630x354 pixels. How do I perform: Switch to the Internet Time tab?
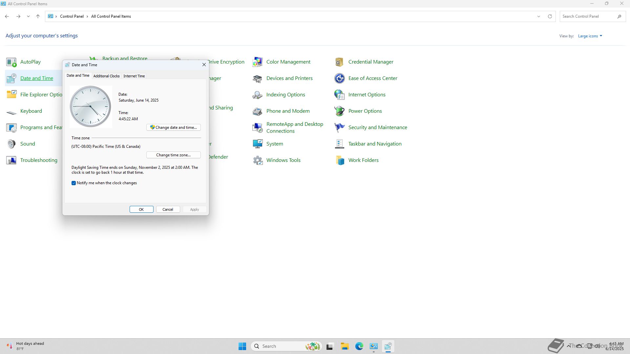click(134, 76)
